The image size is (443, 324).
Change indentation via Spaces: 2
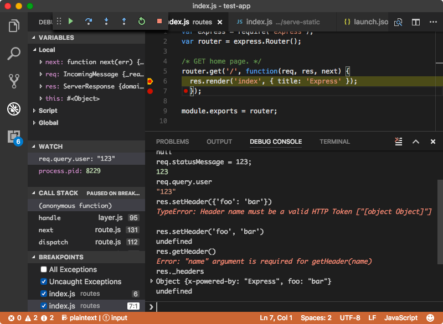coord(316,318)
